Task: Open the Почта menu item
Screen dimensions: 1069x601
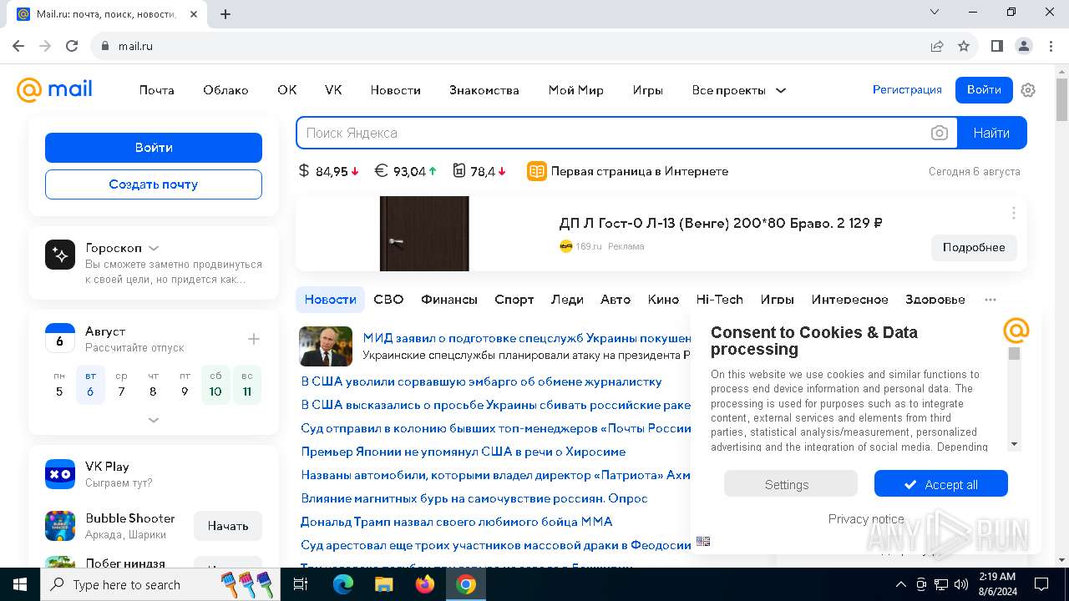Action: (x=157, y=90)
